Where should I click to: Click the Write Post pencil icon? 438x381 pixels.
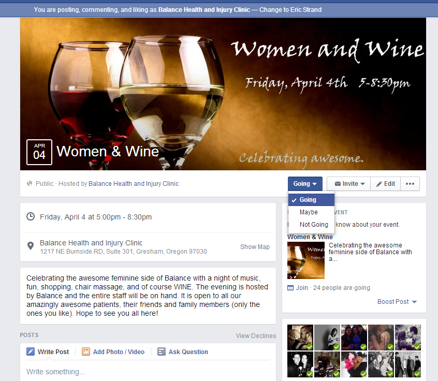click(31, 351)
